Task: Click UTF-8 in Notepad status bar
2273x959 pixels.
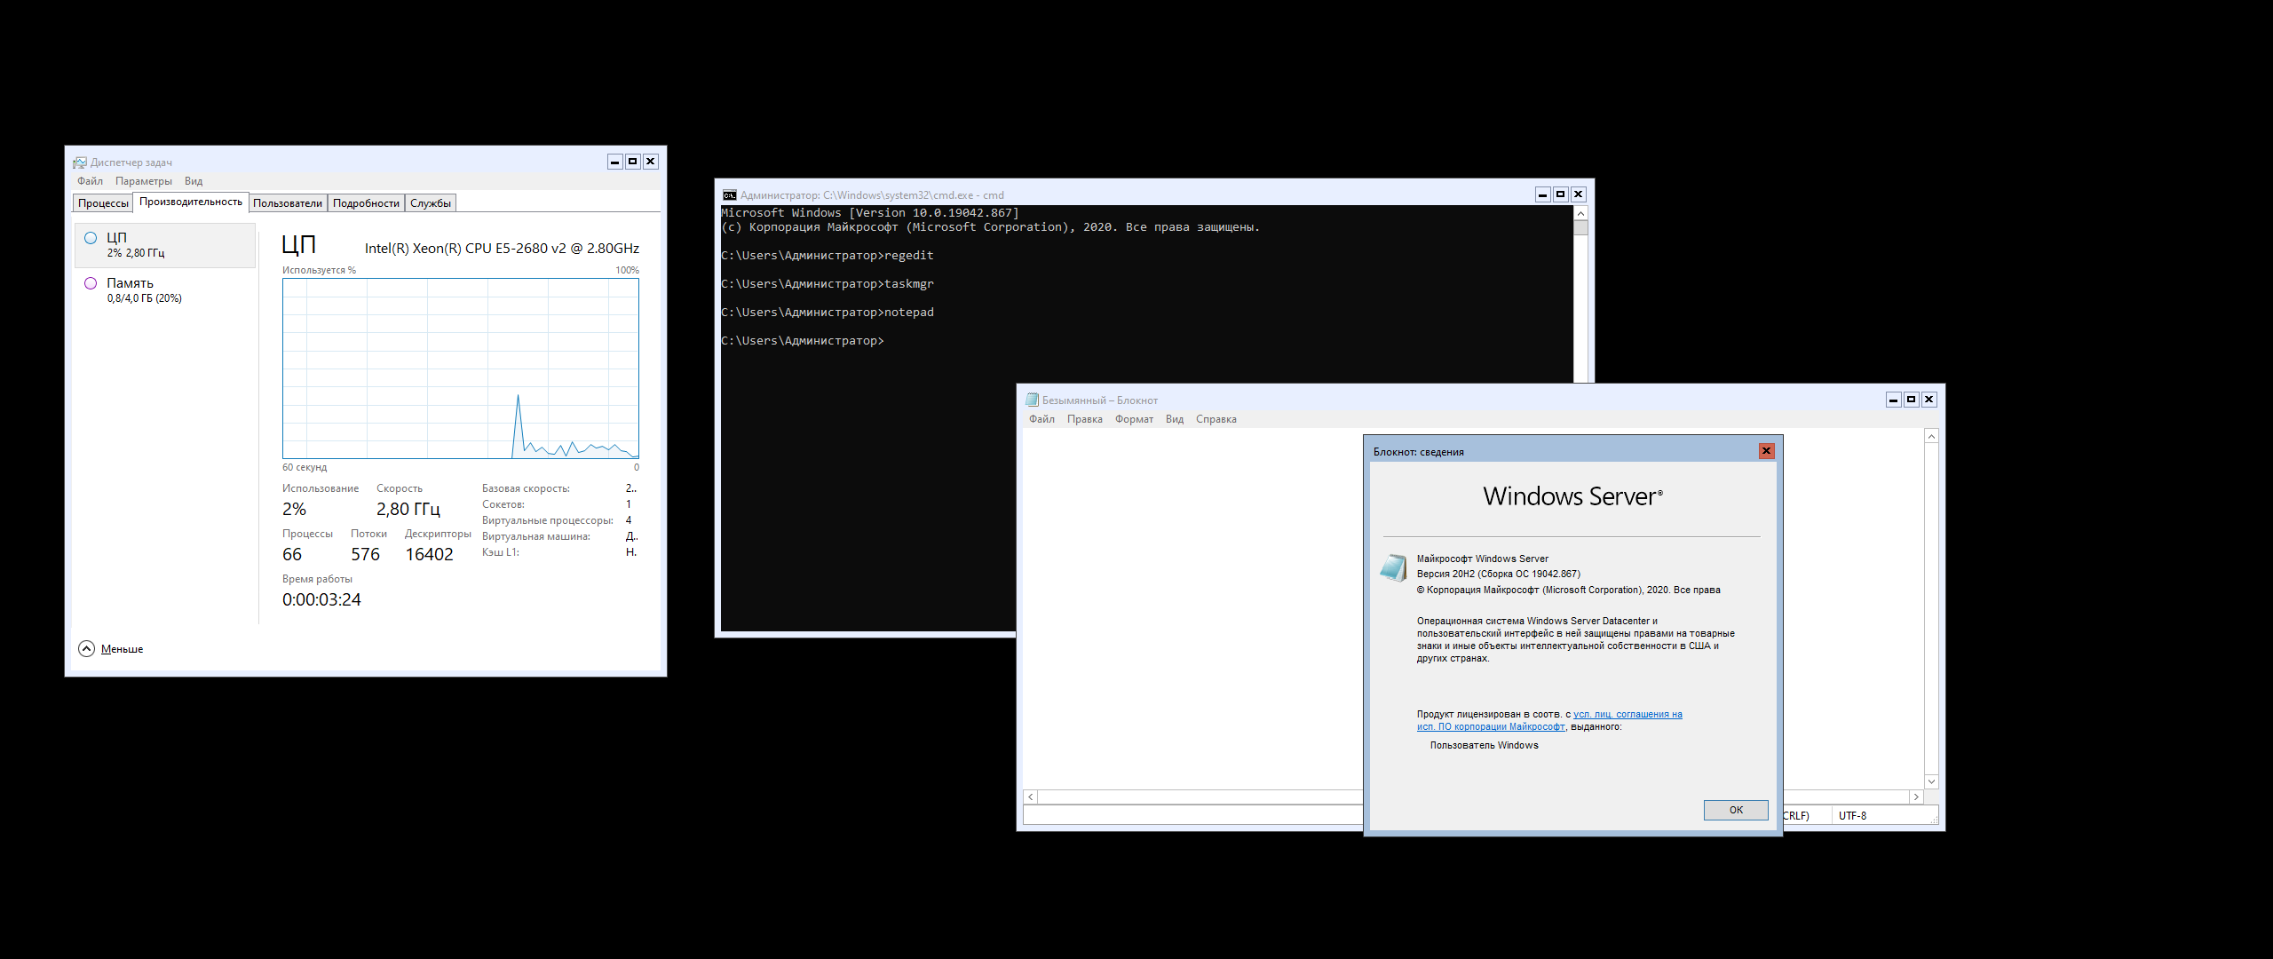Action: pyautogui.click(x=1852, y=815)
